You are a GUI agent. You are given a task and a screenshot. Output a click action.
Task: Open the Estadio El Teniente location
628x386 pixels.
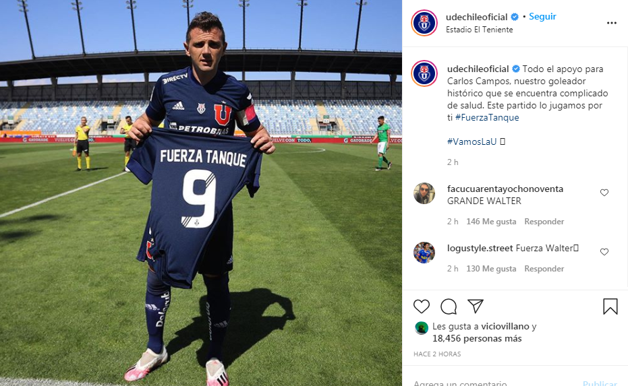pyautogui.click(x=479, y=30)
